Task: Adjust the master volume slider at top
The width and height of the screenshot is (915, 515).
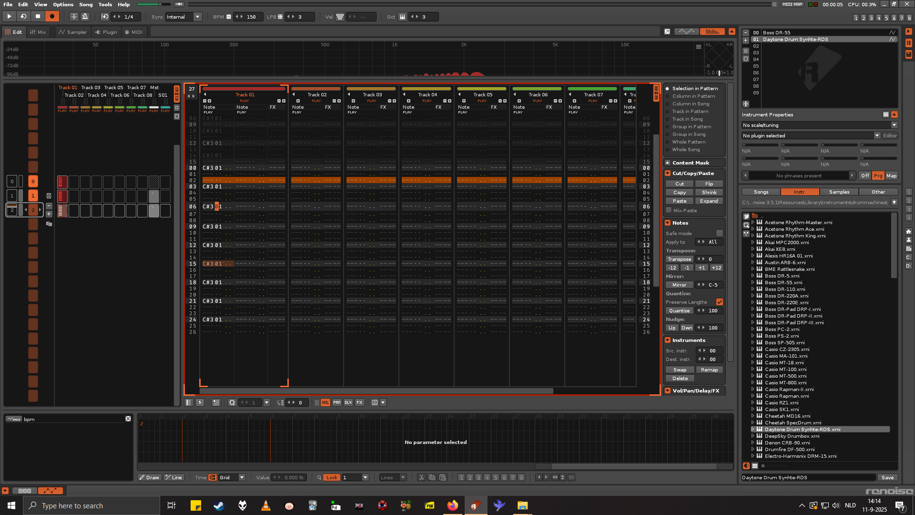Action: 160,4
